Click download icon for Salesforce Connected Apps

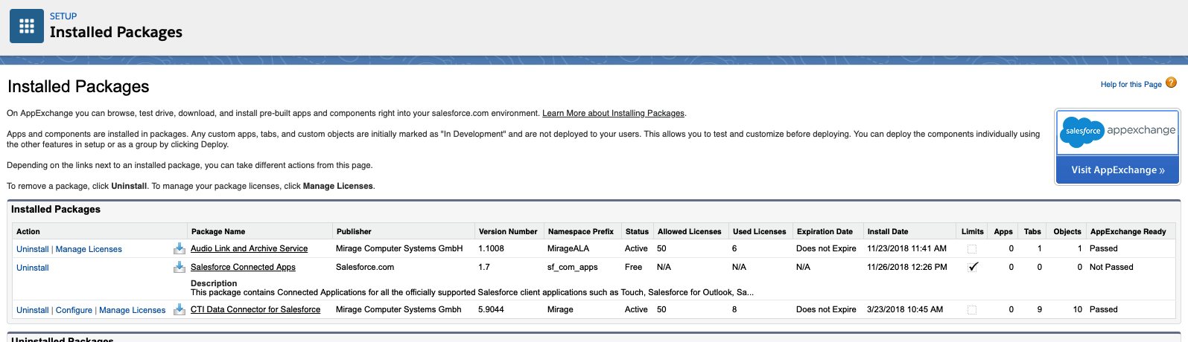[x=179, y=267]
